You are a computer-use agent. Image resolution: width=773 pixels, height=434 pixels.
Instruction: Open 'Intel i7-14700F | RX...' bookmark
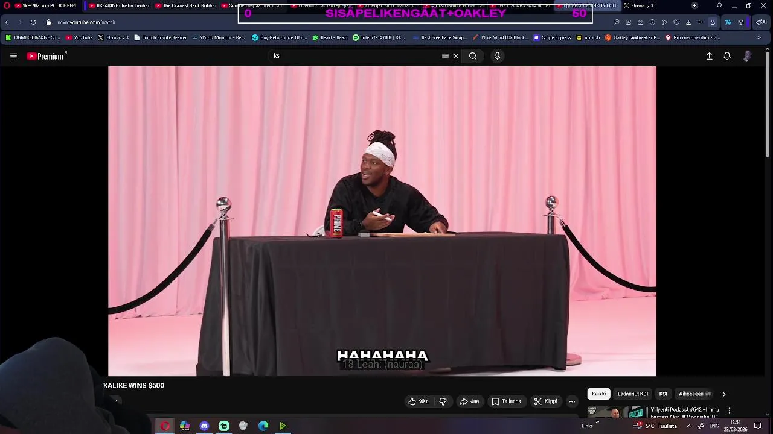379,37
